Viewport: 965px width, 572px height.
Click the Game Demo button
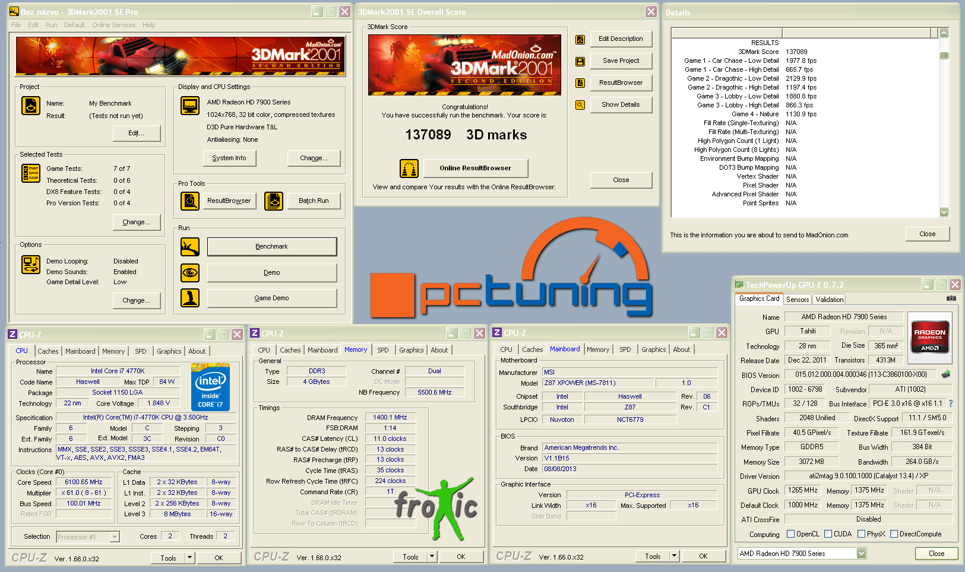point(271,298)
